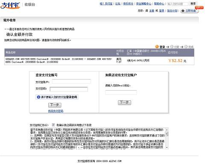Image resolution: width=205 pixels, height=165 pixels.
Task: Click the footer copyright 2004-2009 ALIPAY.COM text
Action: [x=100, y=161]
